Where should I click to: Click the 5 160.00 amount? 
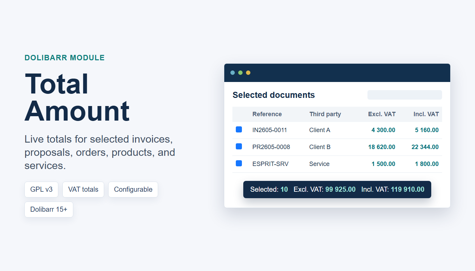tap(427, 130)
